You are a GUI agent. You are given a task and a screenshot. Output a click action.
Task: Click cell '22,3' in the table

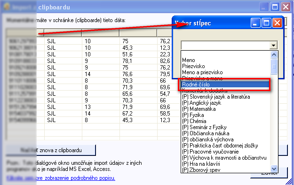[165, 54]
